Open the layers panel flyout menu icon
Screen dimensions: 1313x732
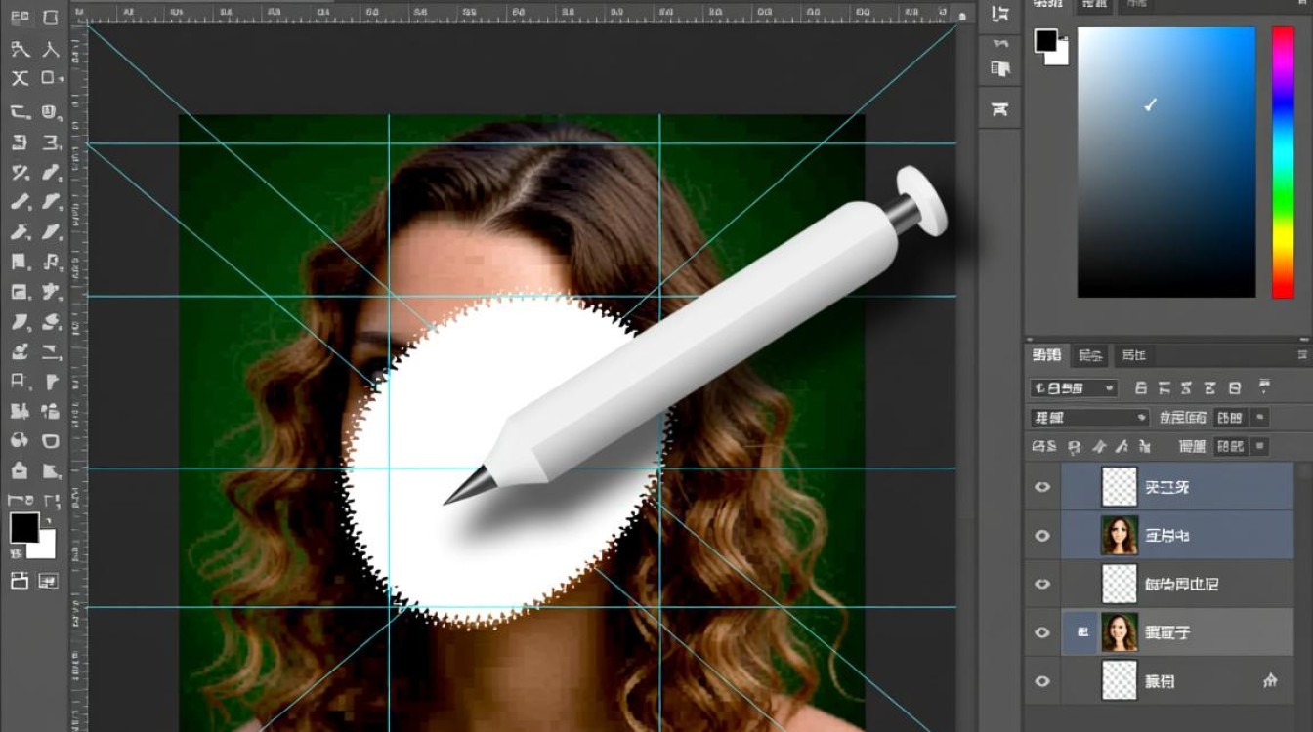[1301, 354]
